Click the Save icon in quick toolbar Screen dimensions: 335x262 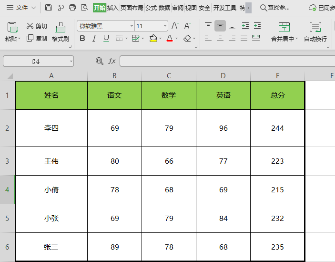pos(49,8)
